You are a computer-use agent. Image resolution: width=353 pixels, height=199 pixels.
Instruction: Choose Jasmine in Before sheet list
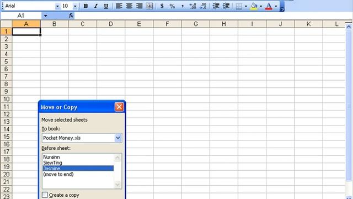pyautogui.click(x=78, y=168)
